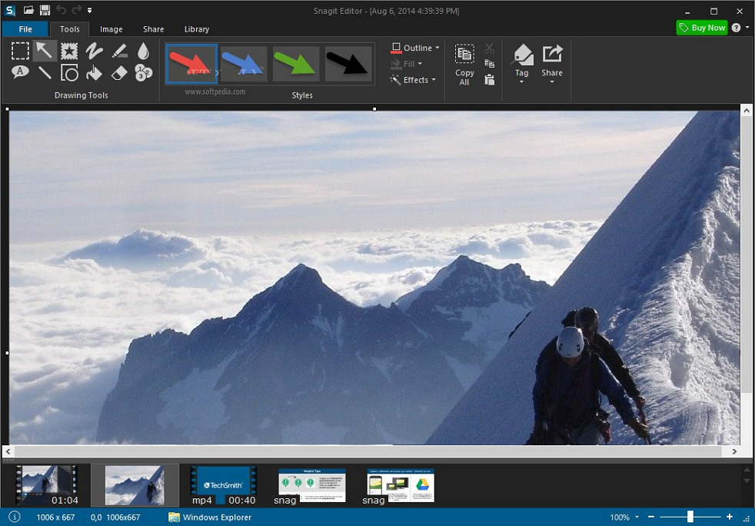Open the File menu
The width and height of the screenshot is (755, 526).
pyautogui.click(x=25, y=29)
